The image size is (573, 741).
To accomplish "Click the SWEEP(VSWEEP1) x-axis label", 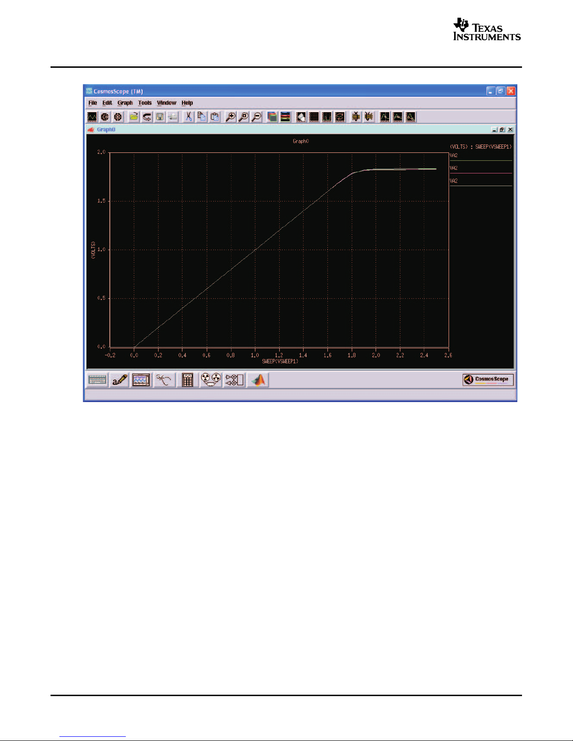I will pyautogui.click(x=280, y=361).
